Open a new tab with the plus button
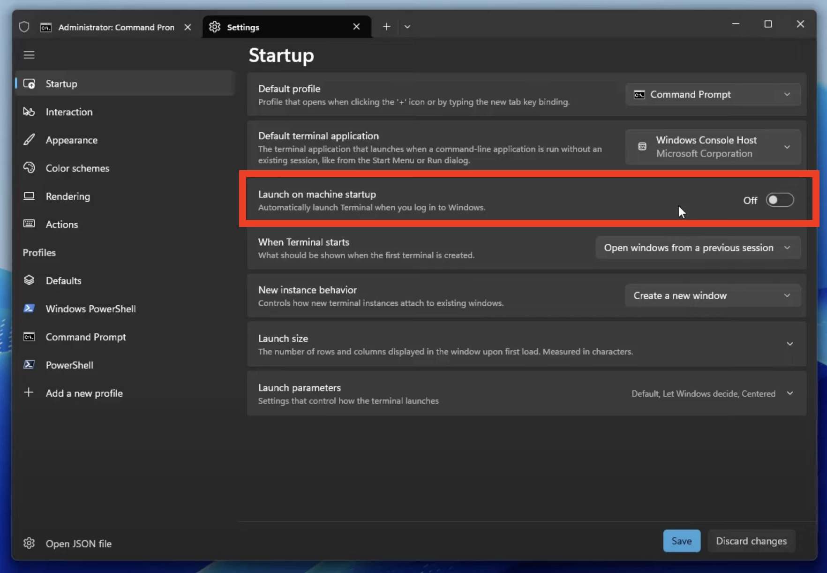This screenshot has height=573, width=827. coord(386,27)
